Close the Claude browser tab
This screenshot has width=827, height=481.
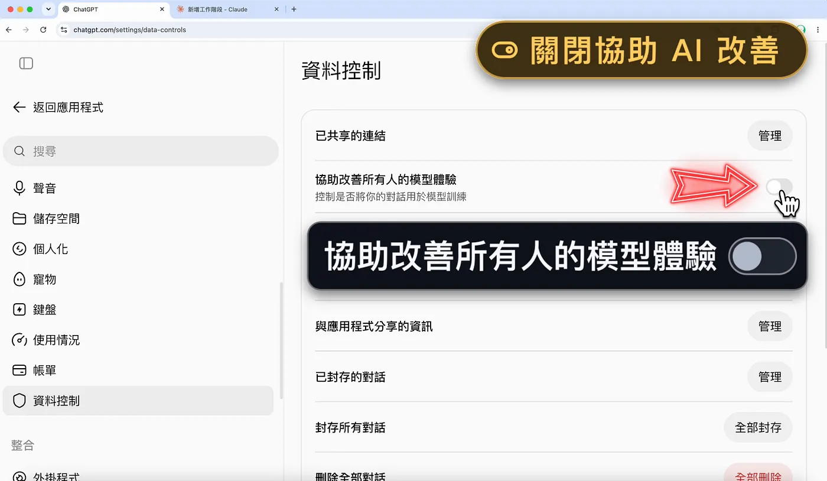tap(276, 9)
